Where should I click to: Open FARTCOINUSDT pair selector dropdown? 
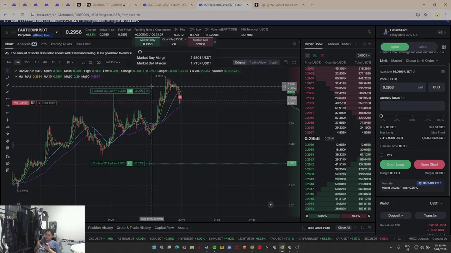pos(56,32)
